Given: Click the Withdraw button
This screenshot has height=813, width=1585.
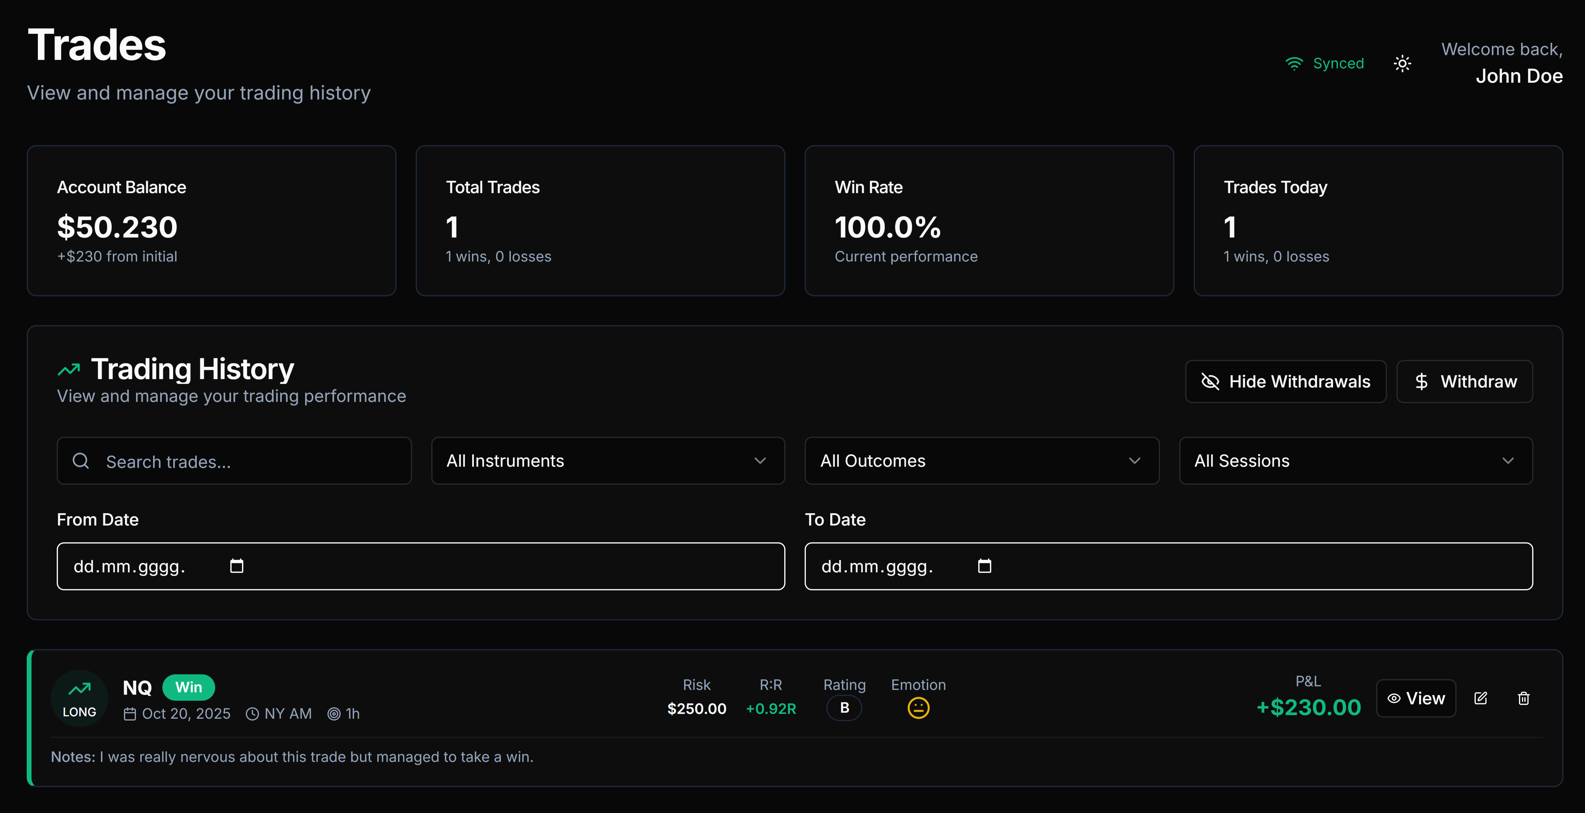Looking at the screenshot, I should click(1464, 381).
